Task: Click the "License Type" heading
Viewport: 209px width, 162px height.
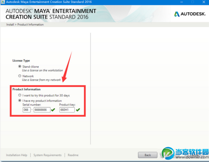Action: click(21, 61)
